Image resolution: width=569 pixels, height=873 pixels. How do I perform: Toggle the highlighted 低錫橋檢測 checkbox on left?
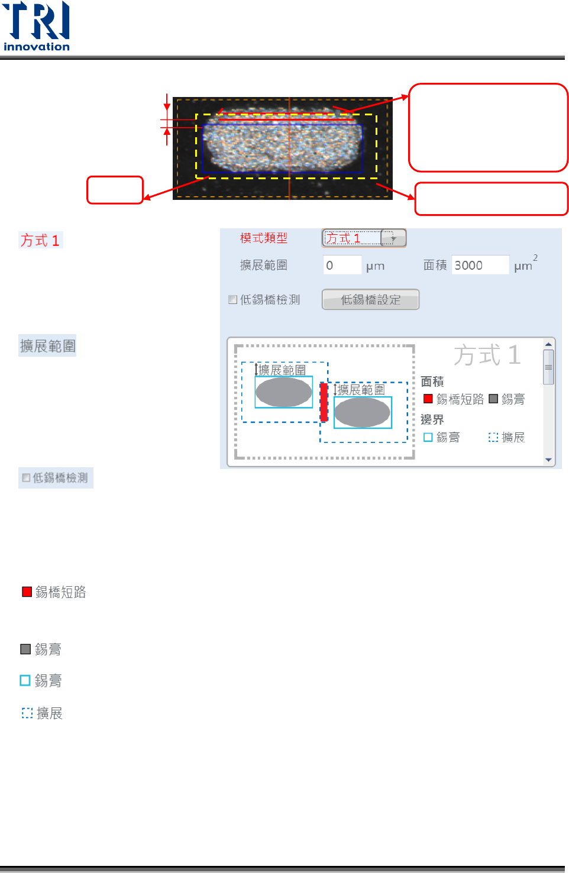[26, 478]
